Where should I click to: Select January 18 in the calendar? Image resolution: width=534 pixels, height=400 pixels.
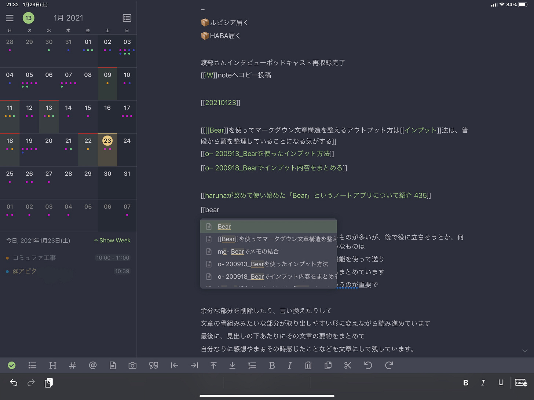pos(10,150)
